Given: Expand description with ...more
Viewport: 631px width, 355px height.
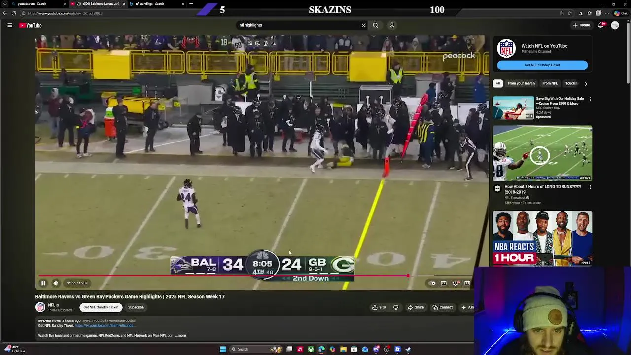Looking at the screenshot, I should [181, 336].
